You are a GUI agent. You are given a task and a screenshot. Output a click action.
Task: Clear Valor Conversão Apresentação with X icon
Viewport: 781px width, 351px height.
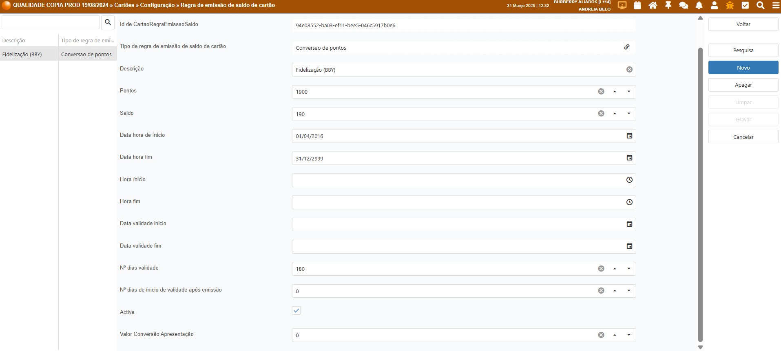coord(601,335)
